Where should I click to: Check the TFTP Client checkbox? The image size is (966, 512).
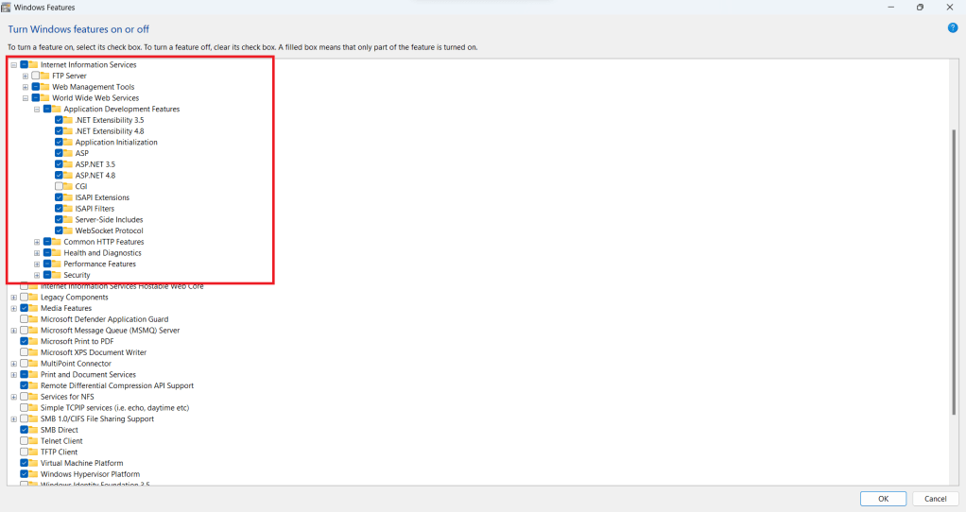pos(24,452)
